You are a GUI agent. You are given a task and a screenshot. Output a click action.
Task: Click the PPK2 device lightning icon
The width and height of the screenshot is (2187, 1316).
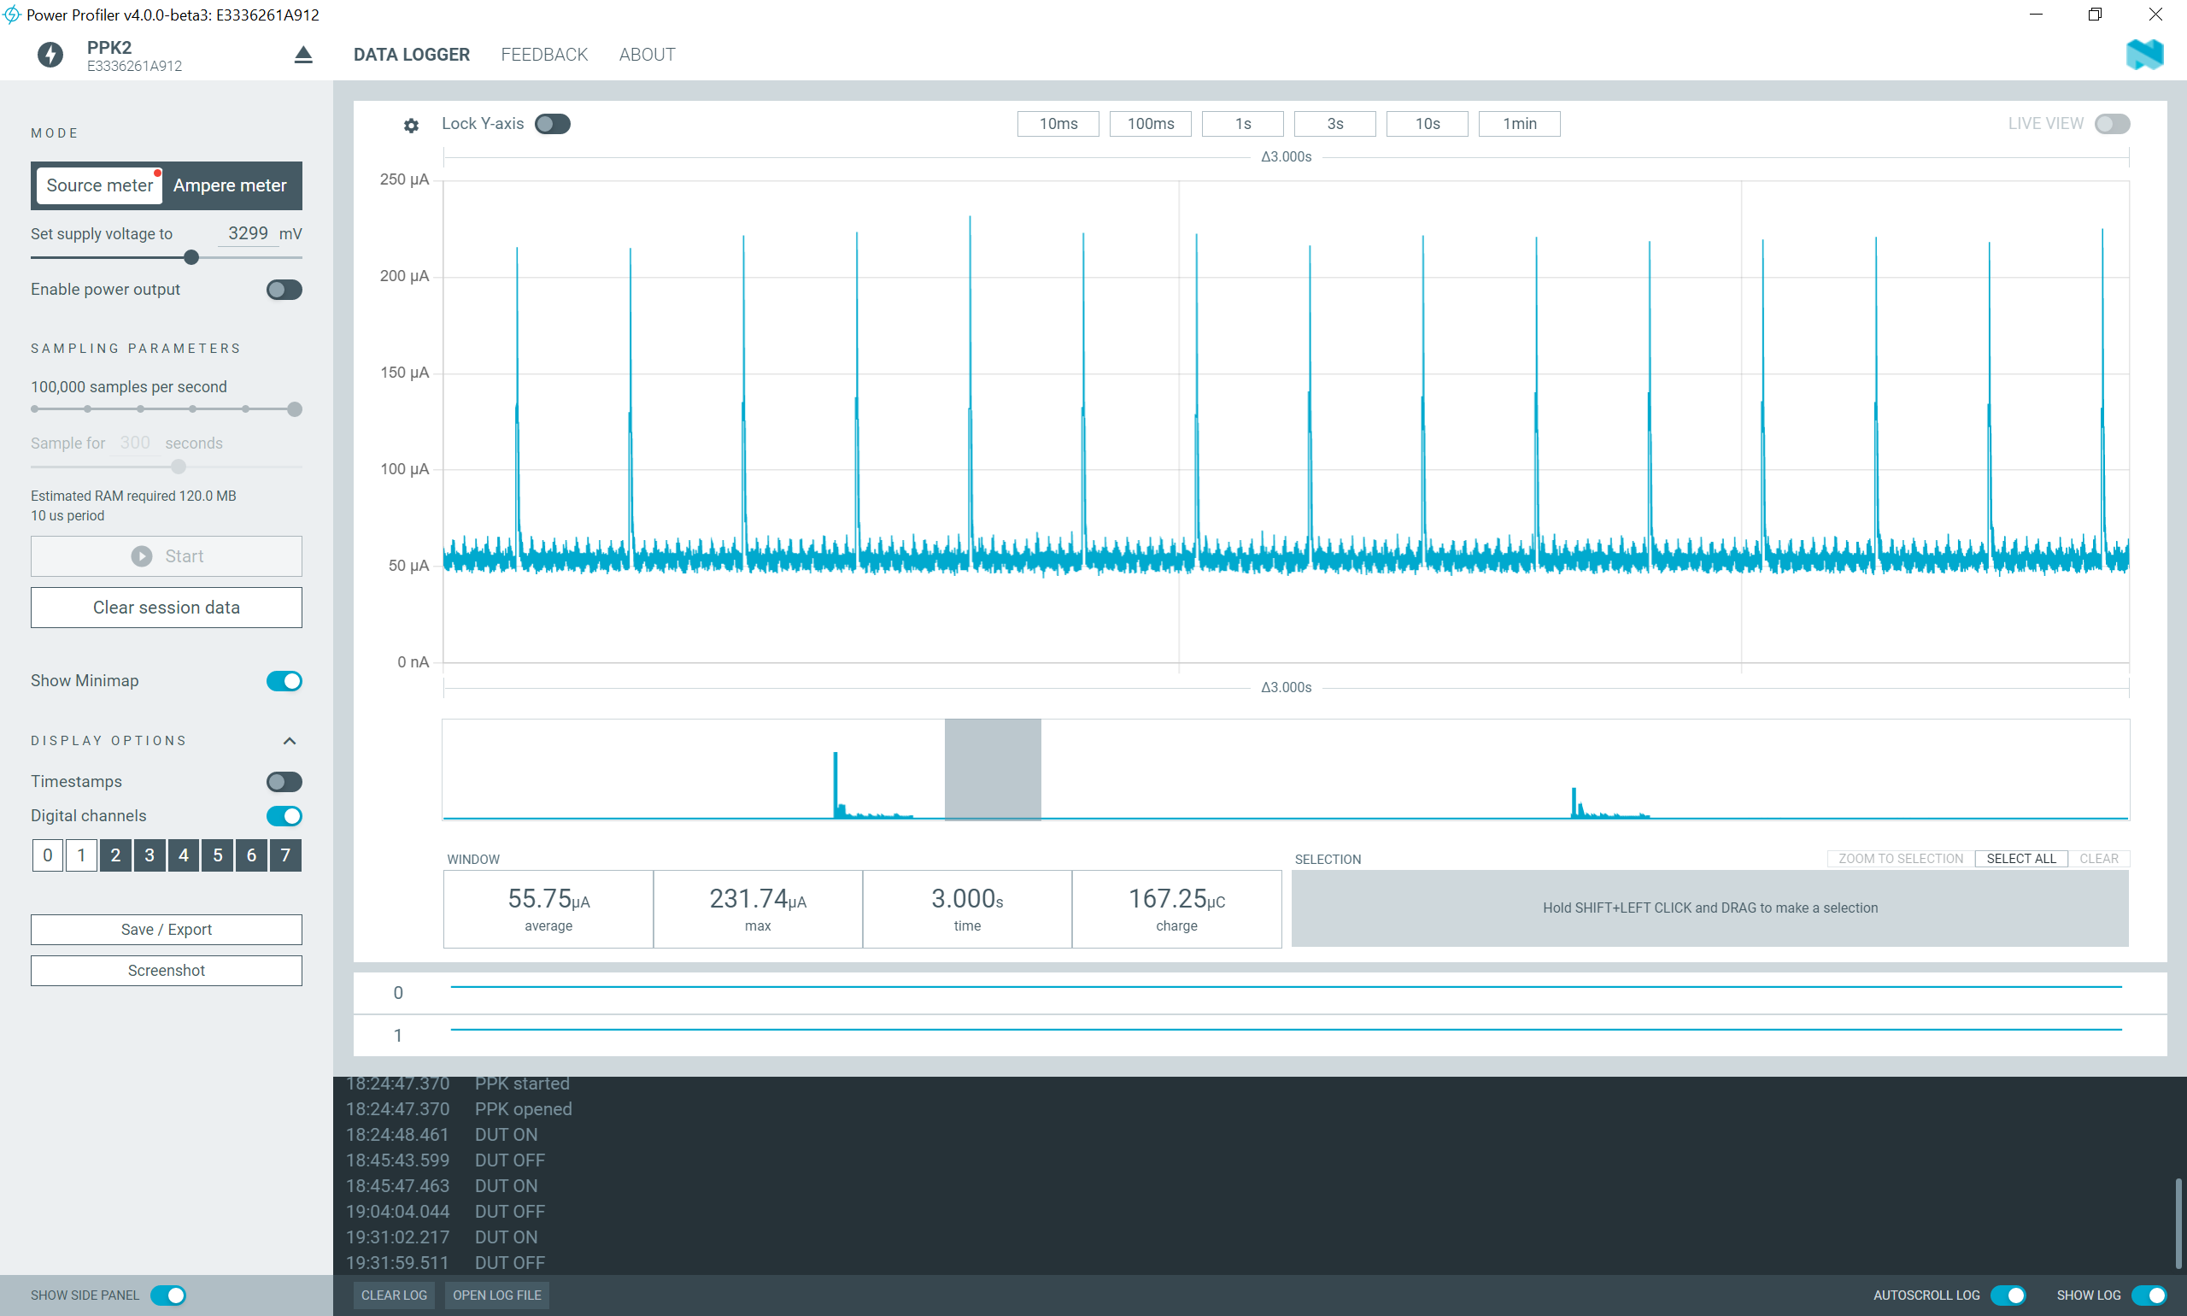click(x=50, y=55)
